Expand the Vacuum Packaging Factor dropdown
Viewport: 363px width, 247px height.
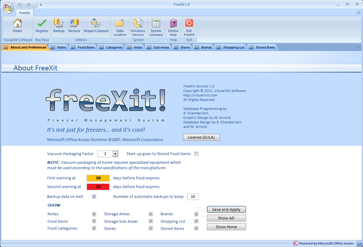[115, 154]
